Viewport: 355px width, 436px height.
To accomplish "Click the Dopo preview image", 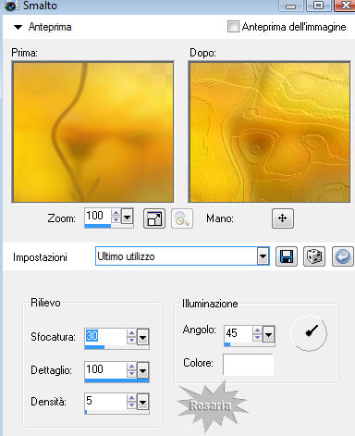I will click(270, 131).
